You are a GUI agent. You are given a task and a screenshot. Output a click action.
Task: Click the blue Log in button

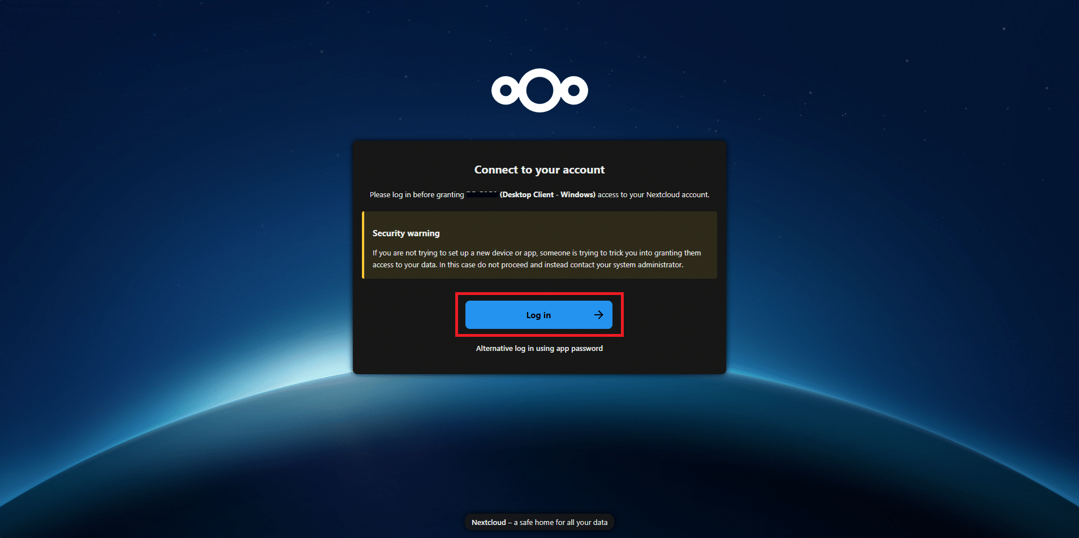pos(539,315)
